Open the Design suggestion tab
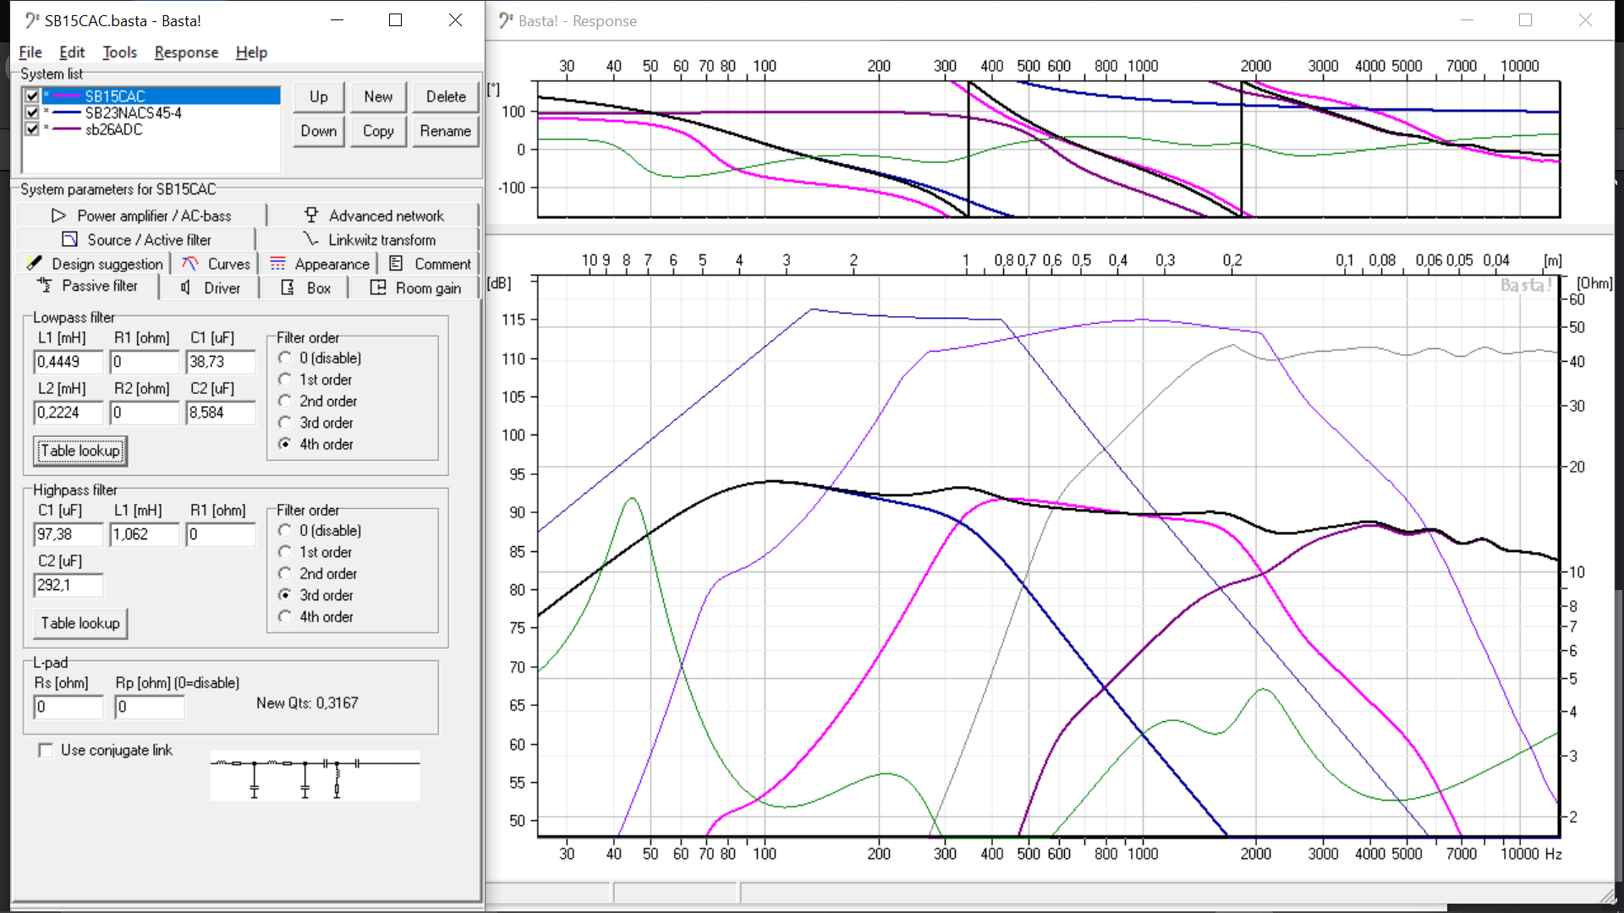The height and width of the screenshot is (913, 1624). coord(93,264)
